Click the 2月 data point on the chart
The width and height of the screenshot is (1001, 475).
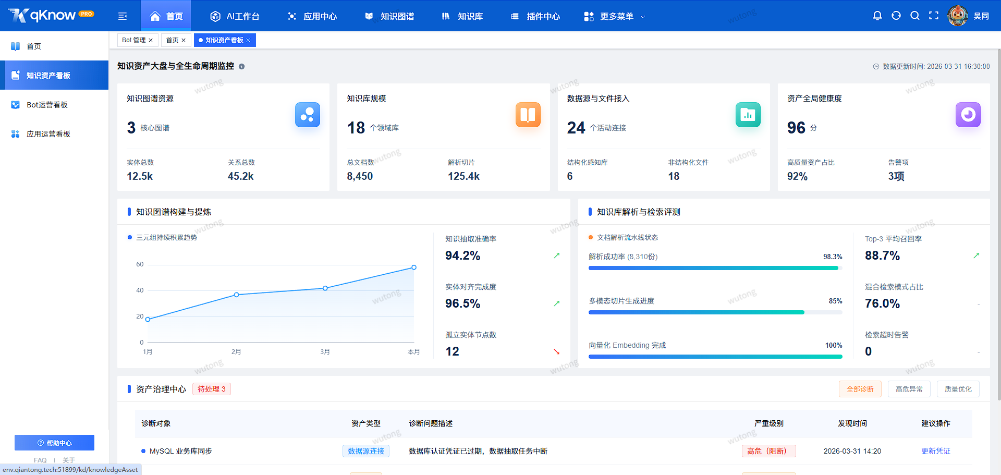(x=237, y=295)
